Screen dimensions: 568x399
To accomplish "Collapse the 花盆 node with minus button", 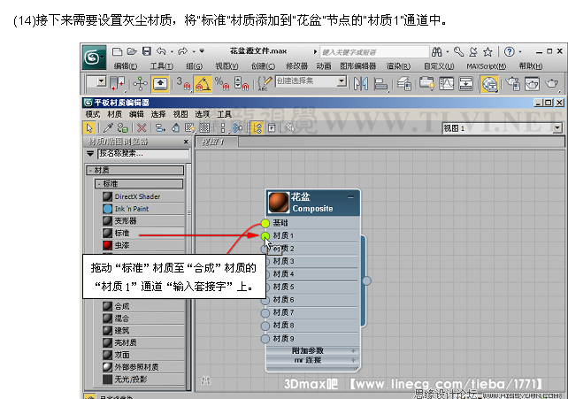I will point(350,197).
